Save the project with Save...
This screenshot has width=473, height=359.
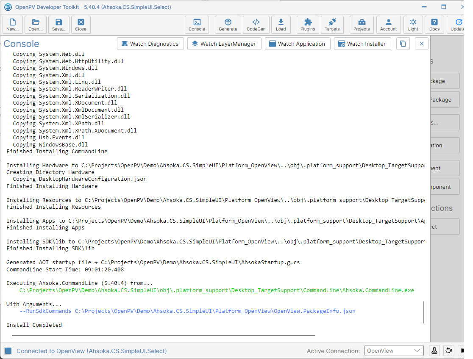coord(59,25)
